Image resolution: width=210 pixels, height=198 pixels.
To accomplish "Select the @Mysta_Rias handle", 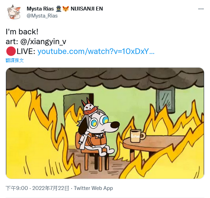I will tap(42, 16).
